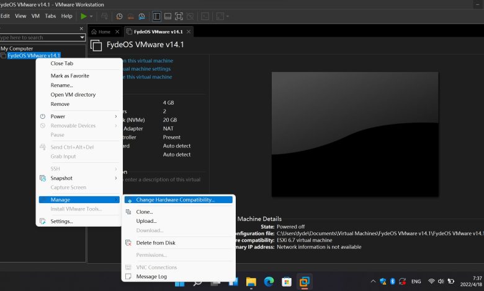Click the configuration file path text
The width and height of the screenshot is (484, 291).
380,233
